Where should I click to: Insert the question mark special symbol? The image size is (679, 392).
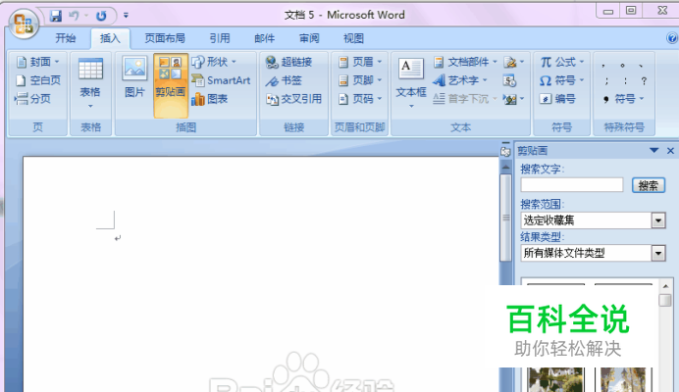click(644, 81)
